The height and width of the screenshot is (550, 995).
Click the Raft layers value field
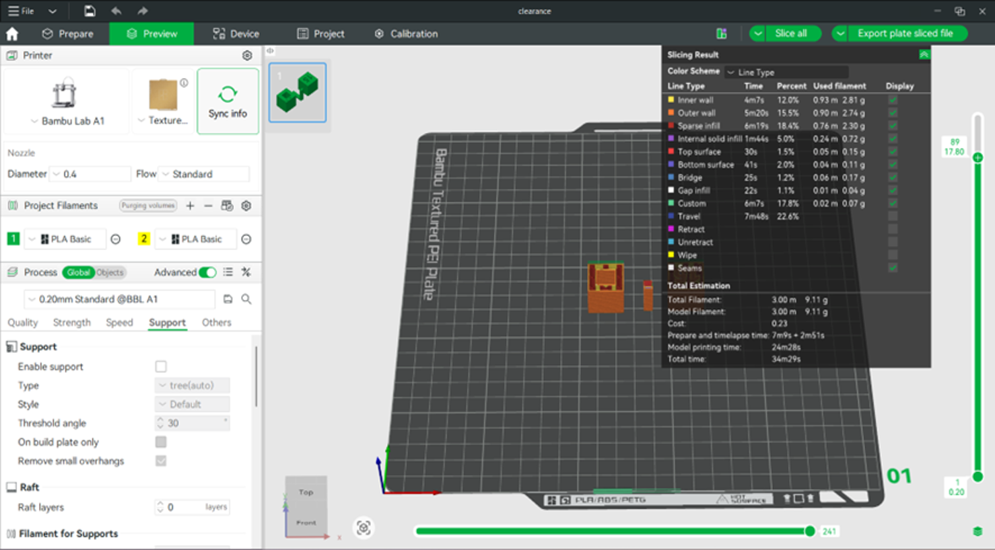click(193, 507)
